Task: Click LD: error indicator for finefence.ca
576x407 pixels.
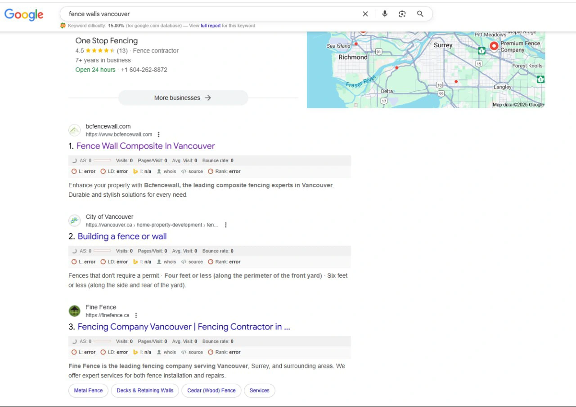Action: click(x=114, y=352)
